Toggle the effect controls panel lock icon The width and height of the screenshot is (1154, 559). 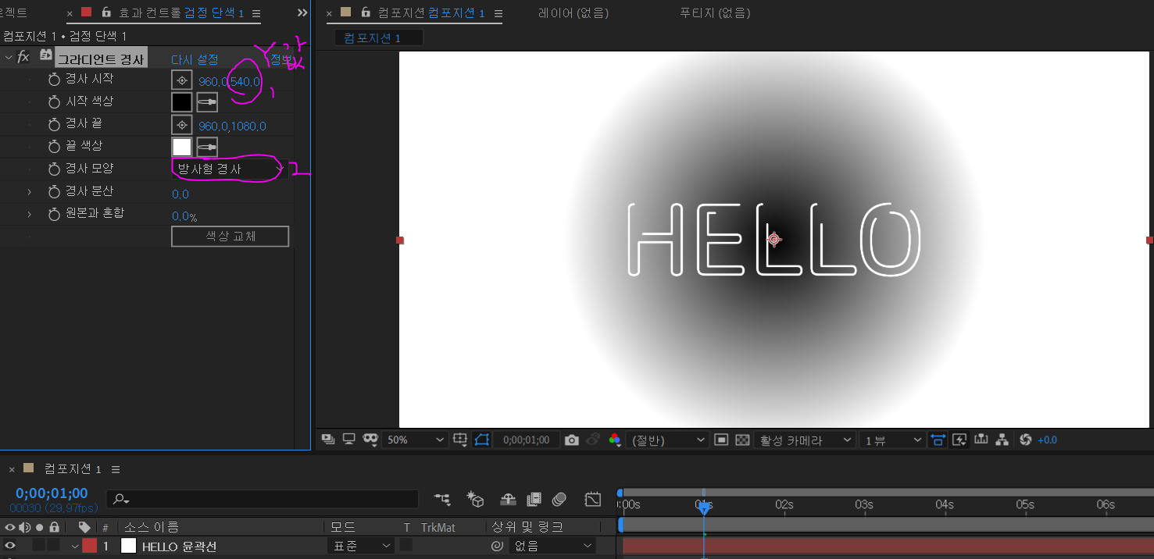pyautogui.click(x=106, y=13)
